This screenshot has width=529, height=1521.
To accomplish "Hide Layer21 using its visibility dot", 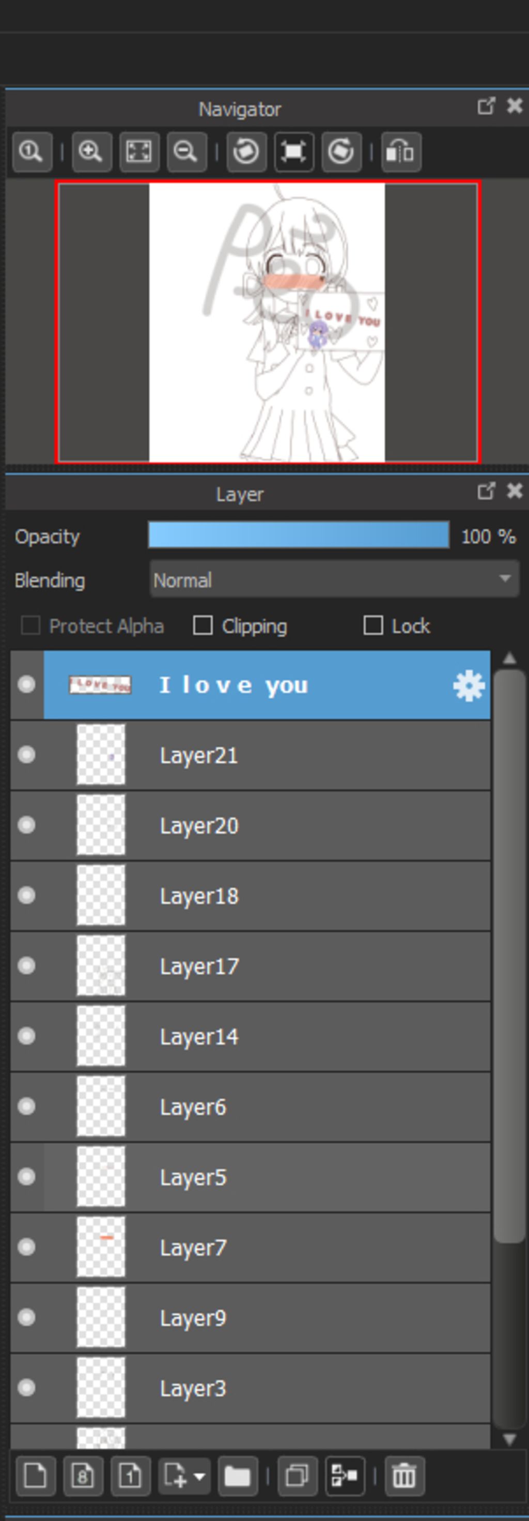I will (26, 755).
